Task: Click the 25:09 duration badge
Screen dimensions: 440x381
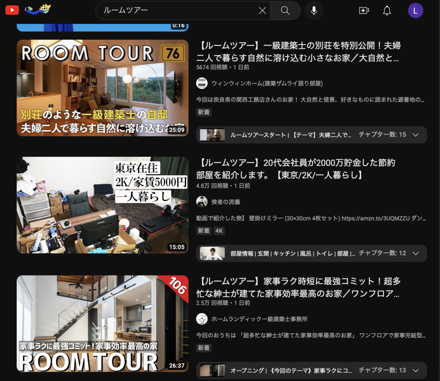Action: point(177,130)
